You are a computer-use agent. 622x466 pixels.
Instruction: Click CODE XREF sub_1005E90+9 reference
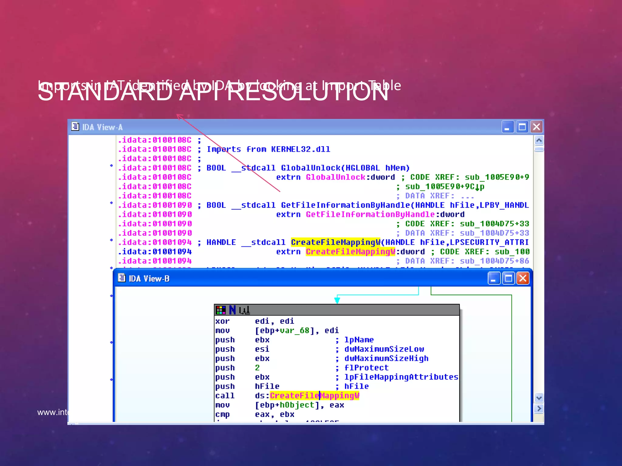coord(470,177)
